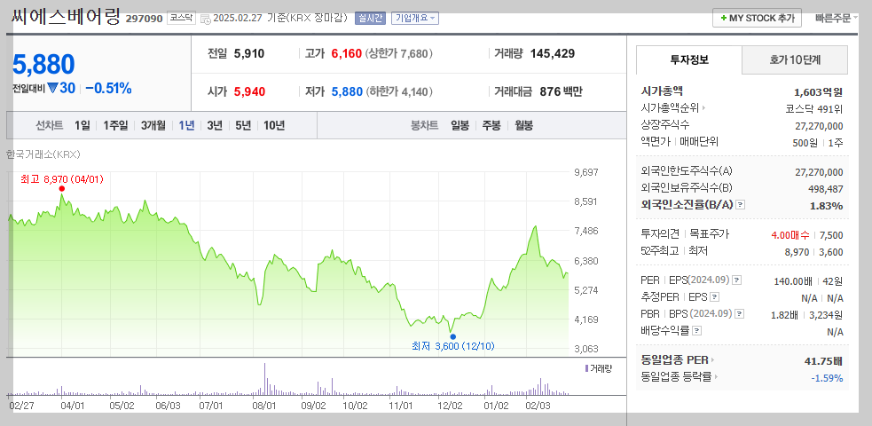872x426 pixels.
Task: Click the 한국거래소(KRX) chart label
Action: (43, 154)
